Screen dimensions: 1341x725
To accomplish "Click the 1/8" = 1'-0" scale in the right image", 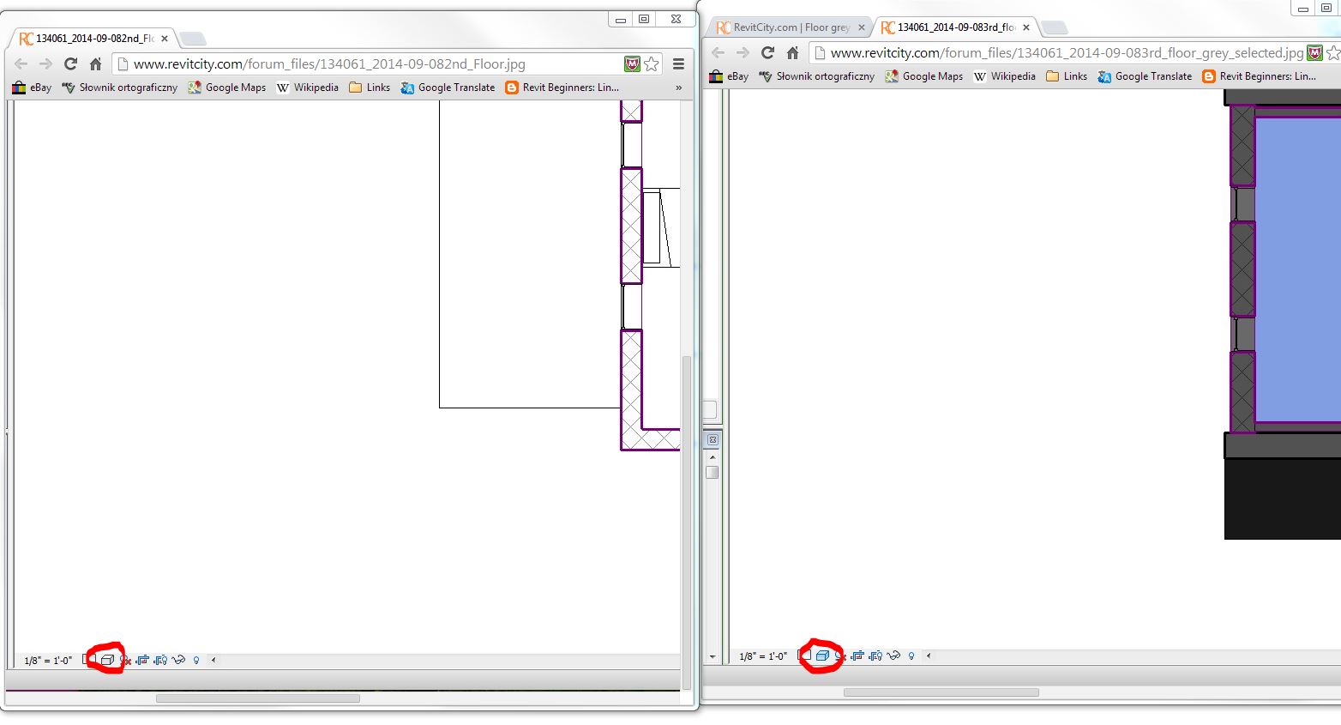I will pyautogui.click(x=763, y=656).
